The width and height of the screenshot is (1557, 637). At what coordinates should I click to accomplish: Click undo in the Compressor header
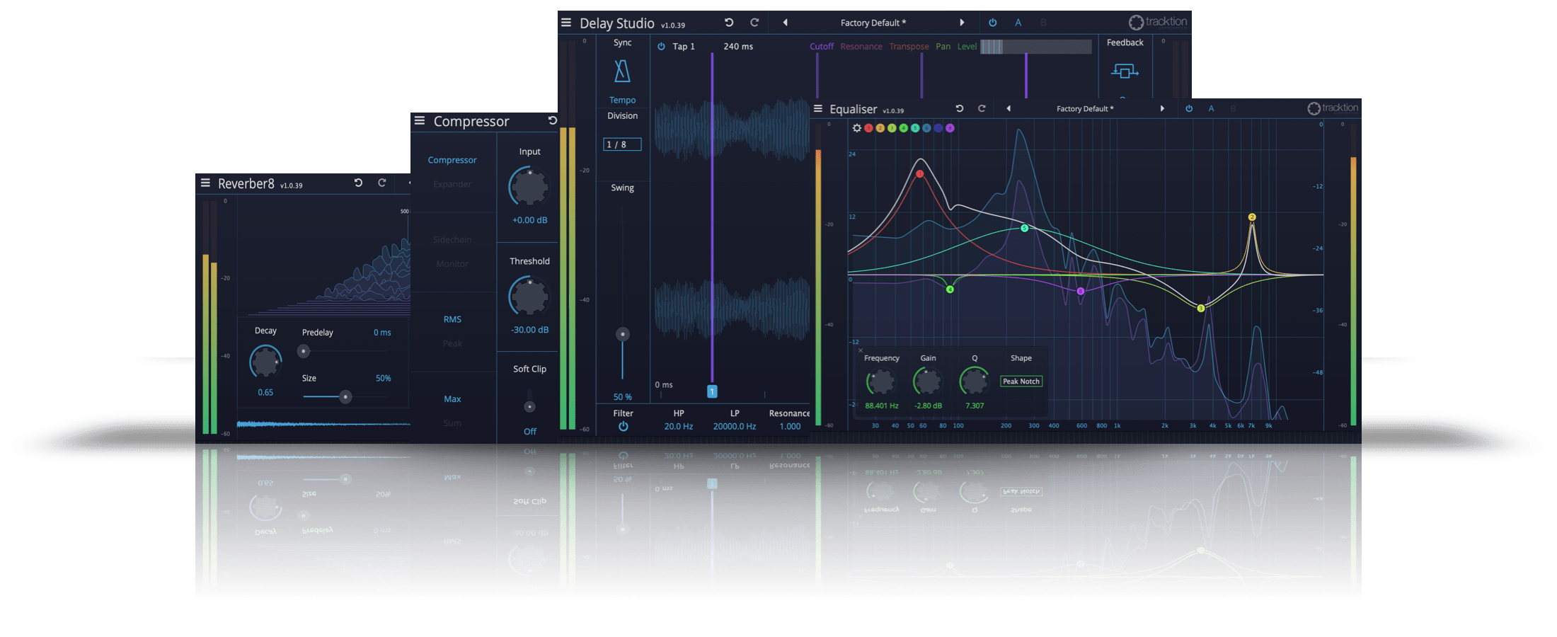pyautogui.click(x=553, y=120)
